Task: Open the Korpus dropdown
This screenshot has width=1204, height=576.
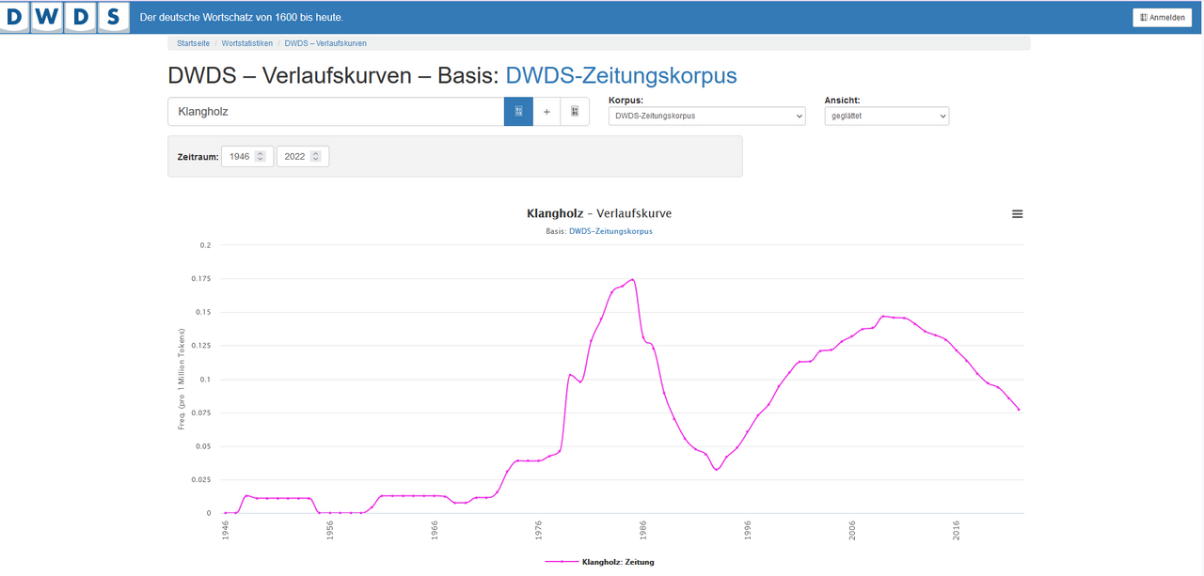Action: 707,116
